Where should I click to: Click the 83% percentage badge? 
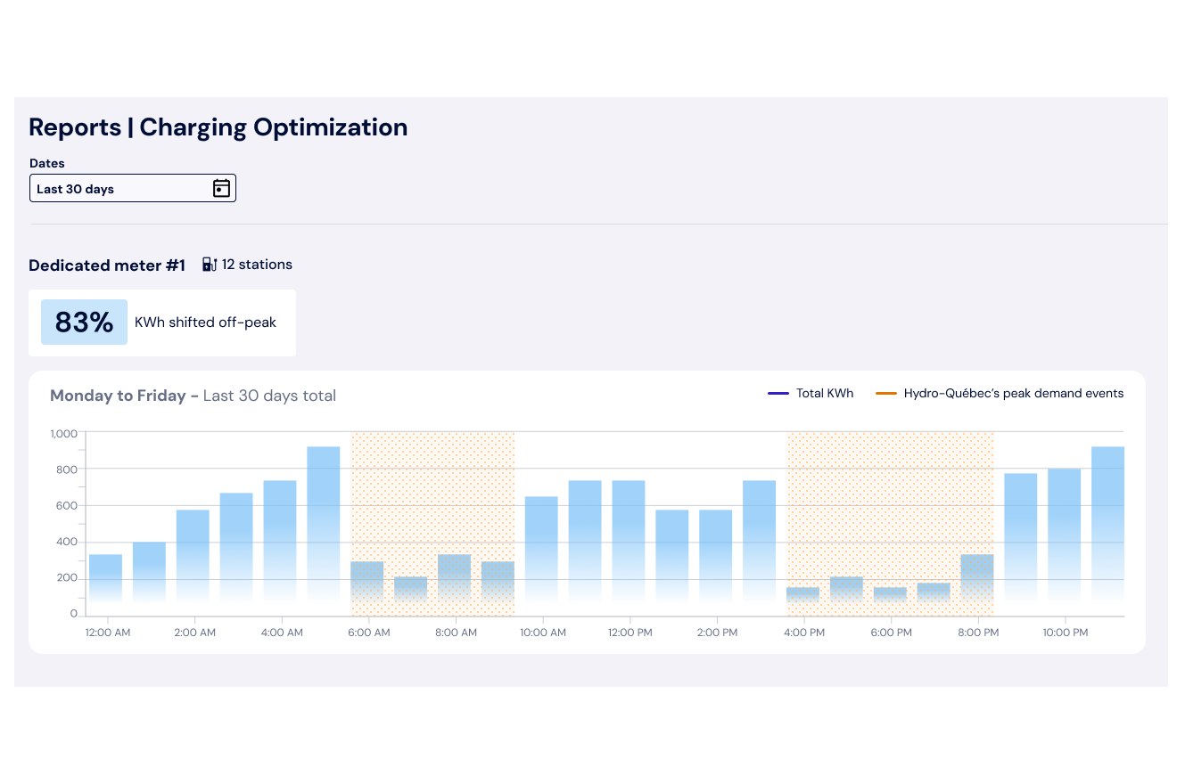pyautogui.click(x=84, y=322)
